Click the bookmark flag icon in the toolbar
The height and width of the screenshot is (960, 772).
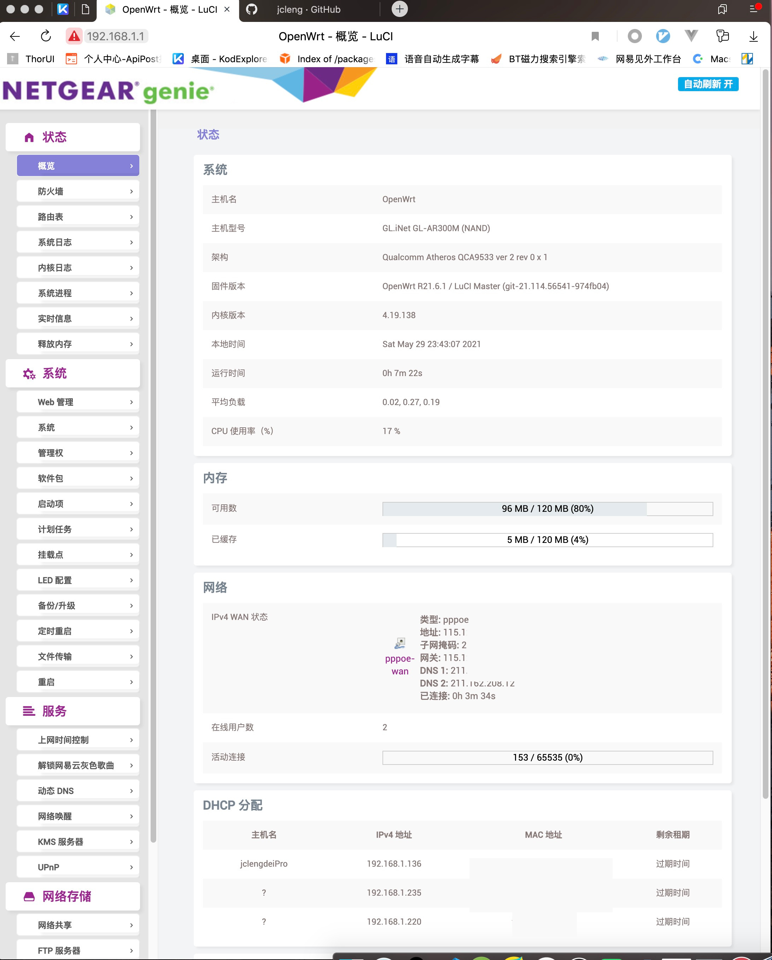coord(595,36)
